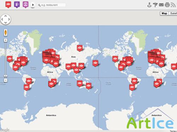Zoom out with the minus button

point(5,80)
